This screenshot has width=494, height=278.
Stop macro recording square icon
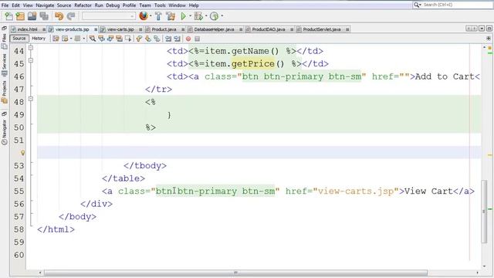197,39
